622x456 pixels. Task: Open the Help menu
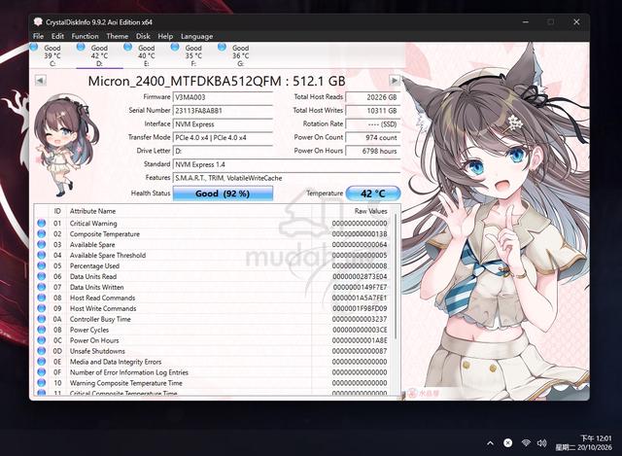click(x=165, y=36)
